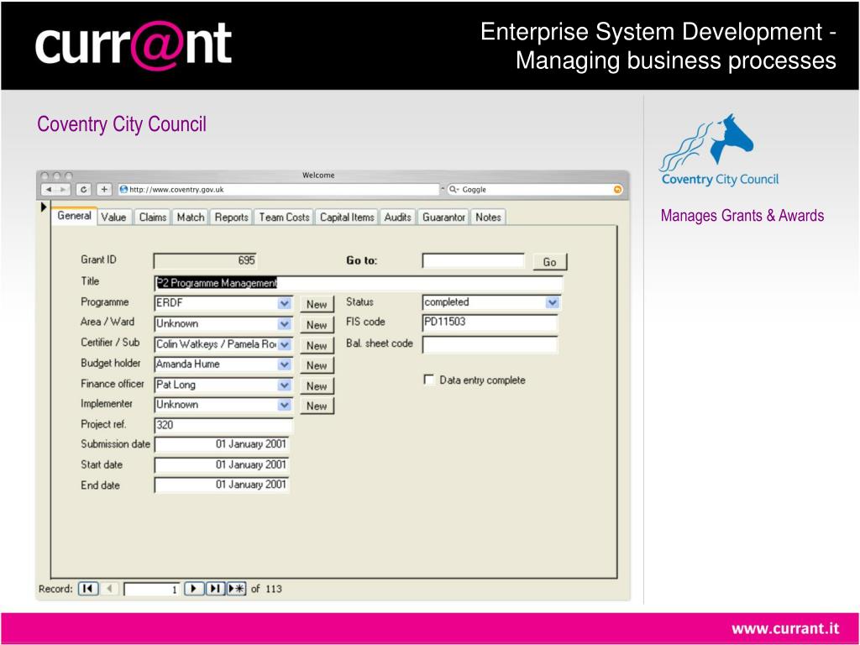Viewport: 860px width, 645px height.
Task: Go to the previous record
Action: pos(110,589)
